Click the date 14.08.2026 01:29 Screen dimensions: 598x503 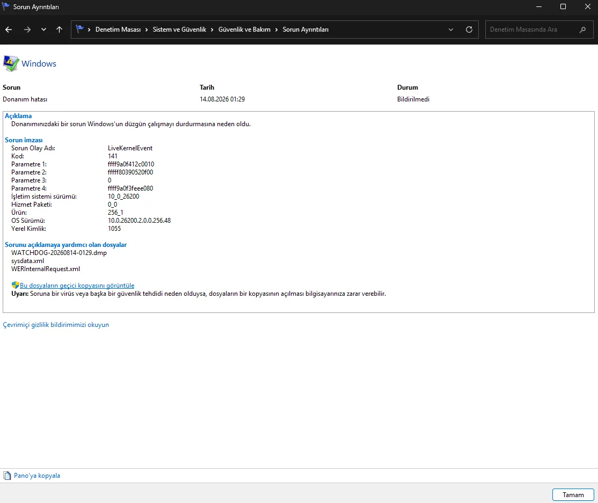(x=222, y=99)
